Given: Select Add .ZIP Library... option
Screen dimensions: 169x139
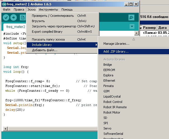Looking at the screenshot, I should pyautogui.click(x=134, y=51).
